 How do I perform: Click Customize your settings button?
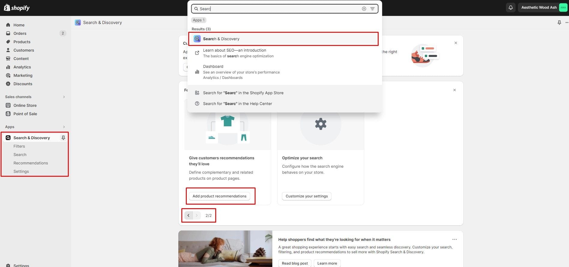pyautogui.click(x=306, y=196)
